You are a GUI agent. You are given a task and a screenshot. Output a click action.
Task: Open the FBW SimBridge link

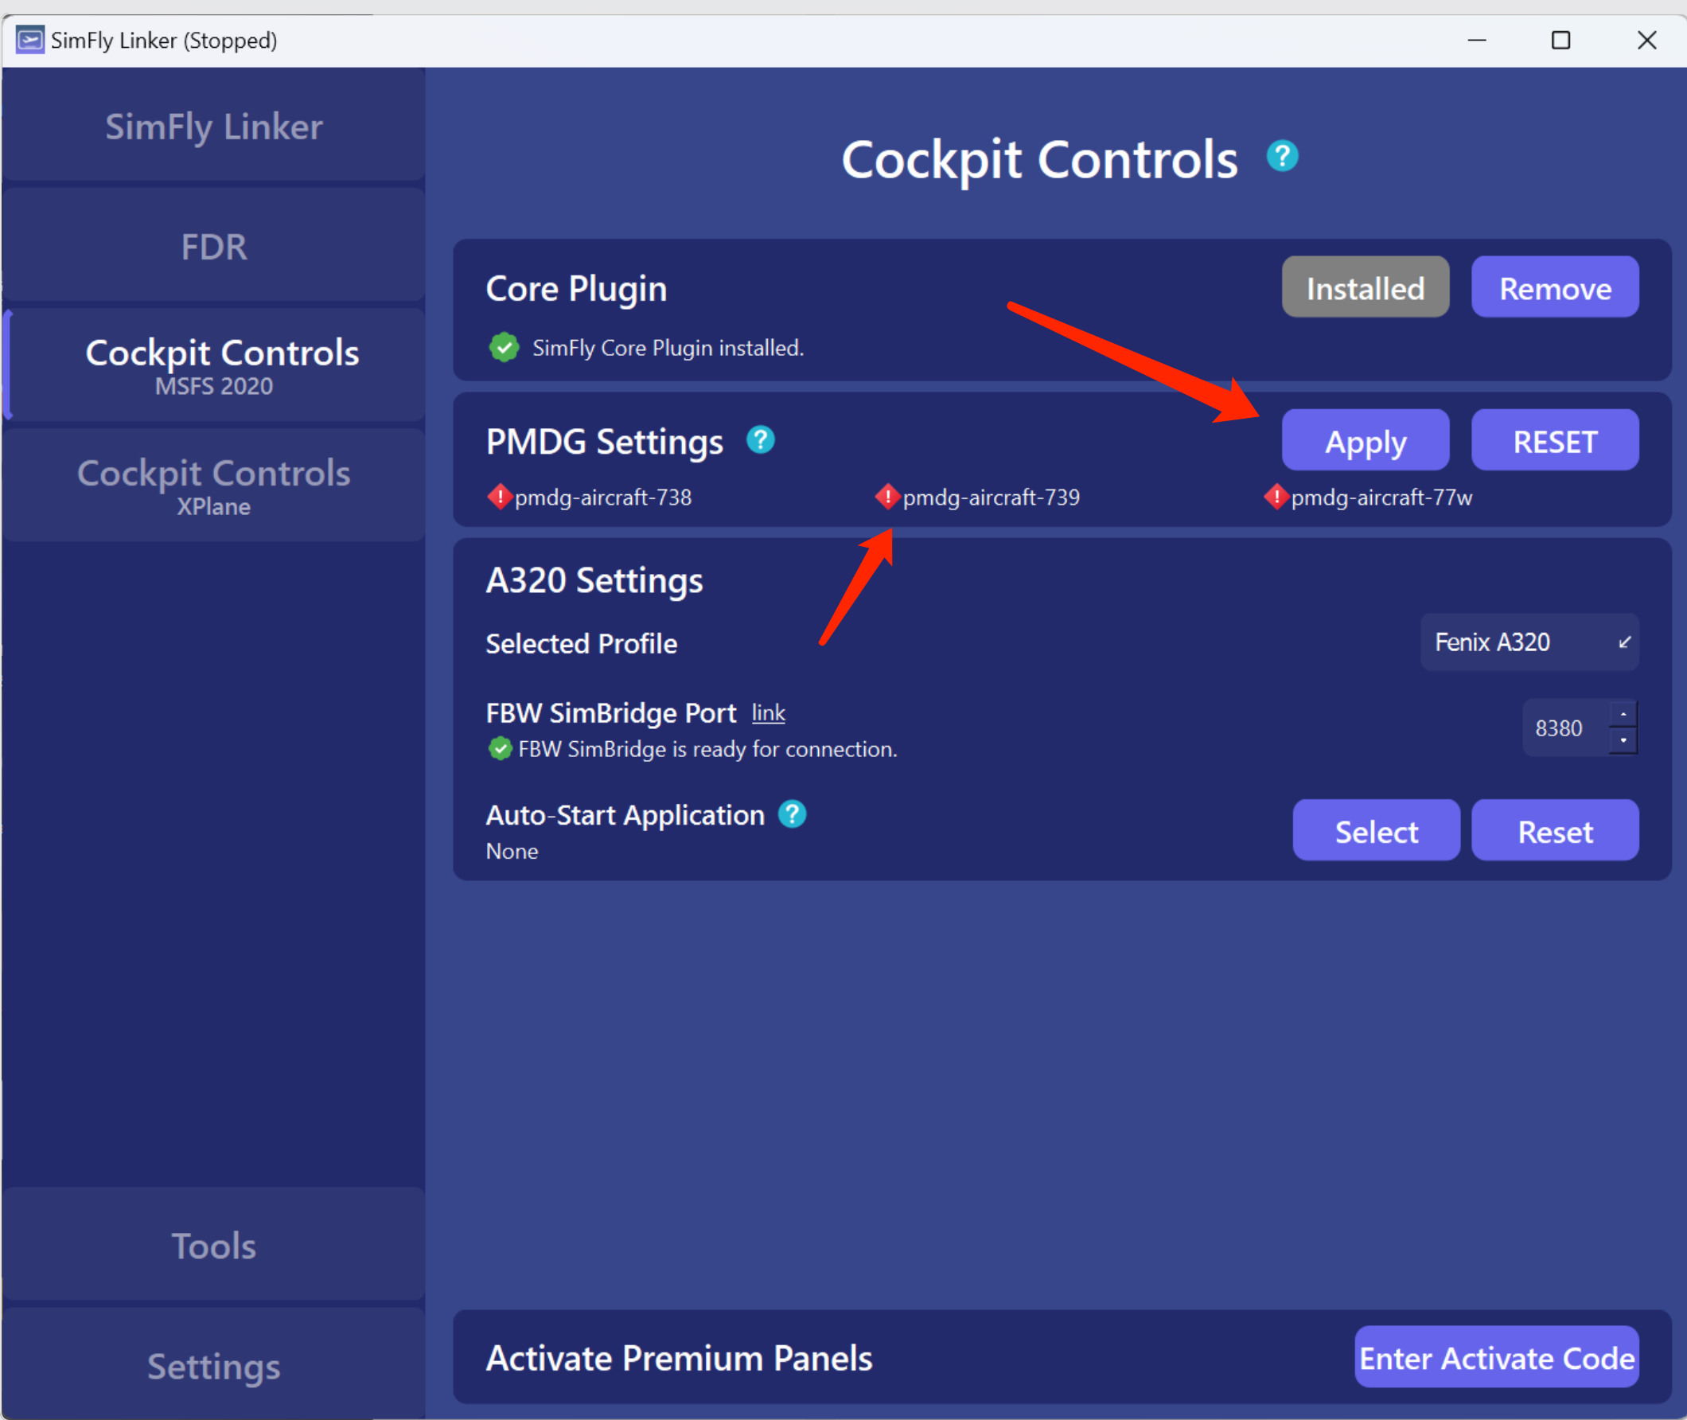pos(768,712)
